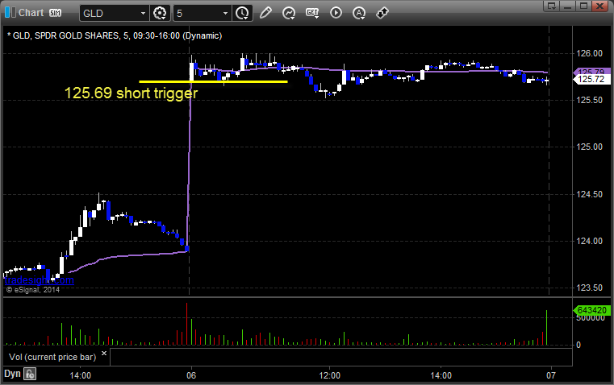614x385 pixels.
Task: Toggle the lock icon beside Dyn
Action: click(x=30, y=374)
